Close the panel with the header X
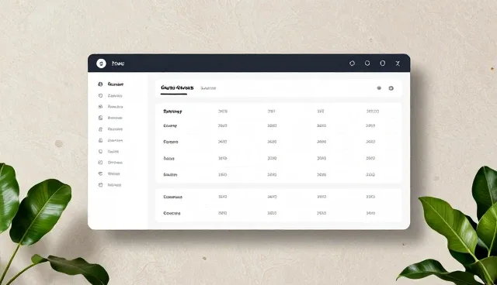Image resolution: width=497 pixels, height=285 pixels. coord(398,64)
